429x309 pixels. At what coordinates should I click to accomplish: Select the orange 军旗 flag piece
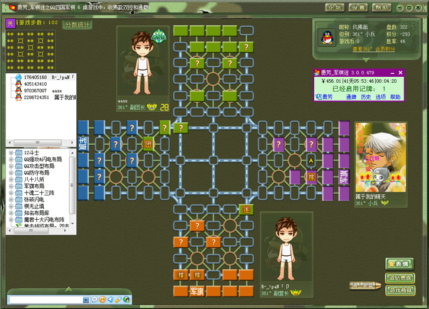click(196, 291)
